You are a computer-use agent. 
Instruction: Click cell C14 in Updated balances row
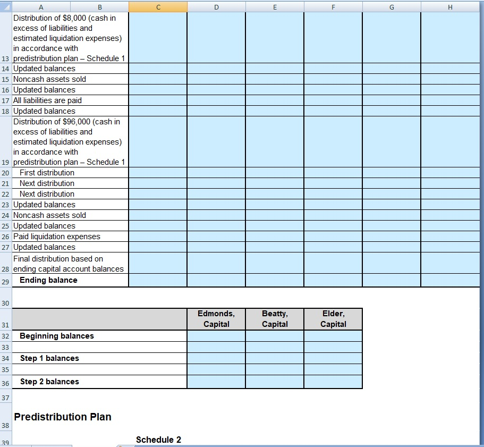pos(158,69)
